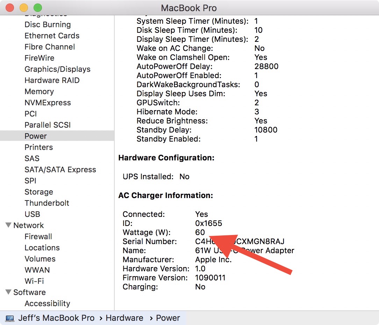Click the Wattage value 60

[200, 232]
